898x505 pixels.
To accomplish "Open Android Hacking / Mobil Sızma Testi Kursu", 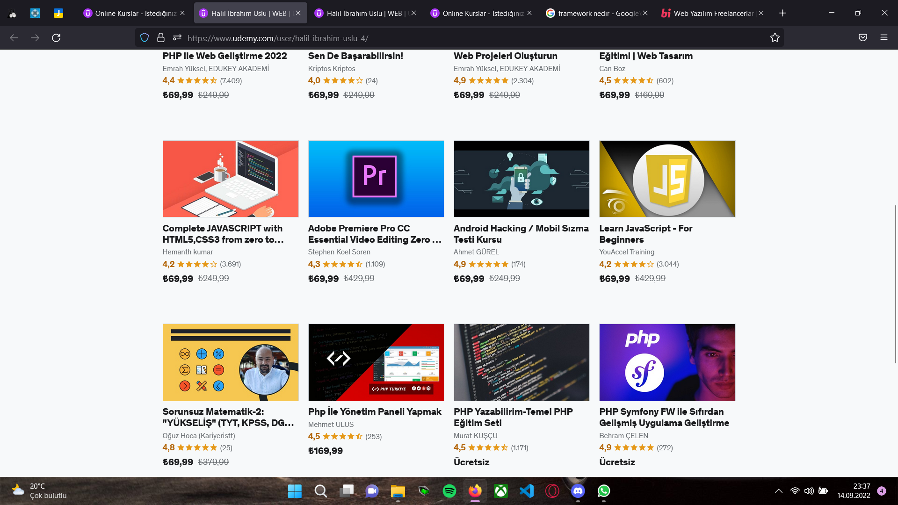I will pos(521,234).
